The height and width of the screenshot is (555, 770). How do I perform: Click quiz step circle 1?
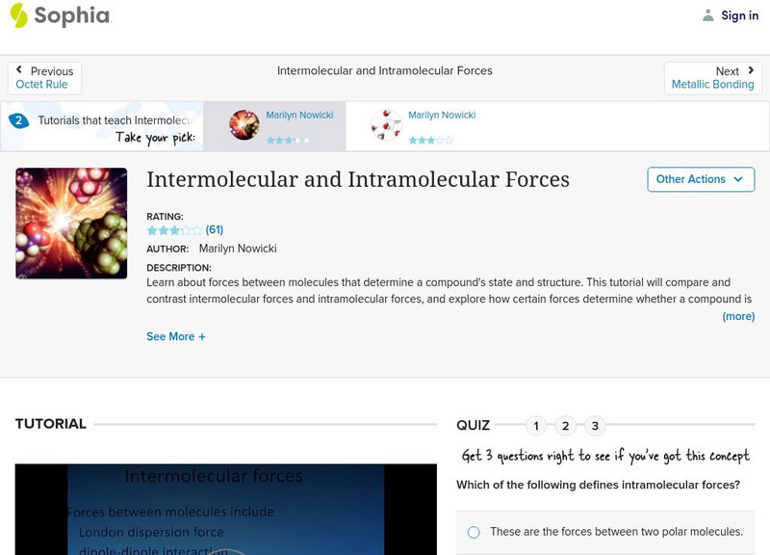(536, 423)
